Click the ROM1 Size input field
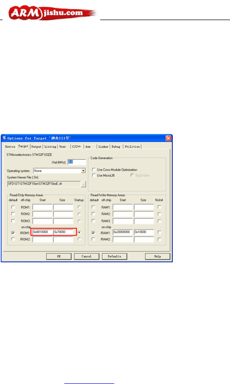The width and height of the screenshot is (230, 384). (x=63, y=207)
